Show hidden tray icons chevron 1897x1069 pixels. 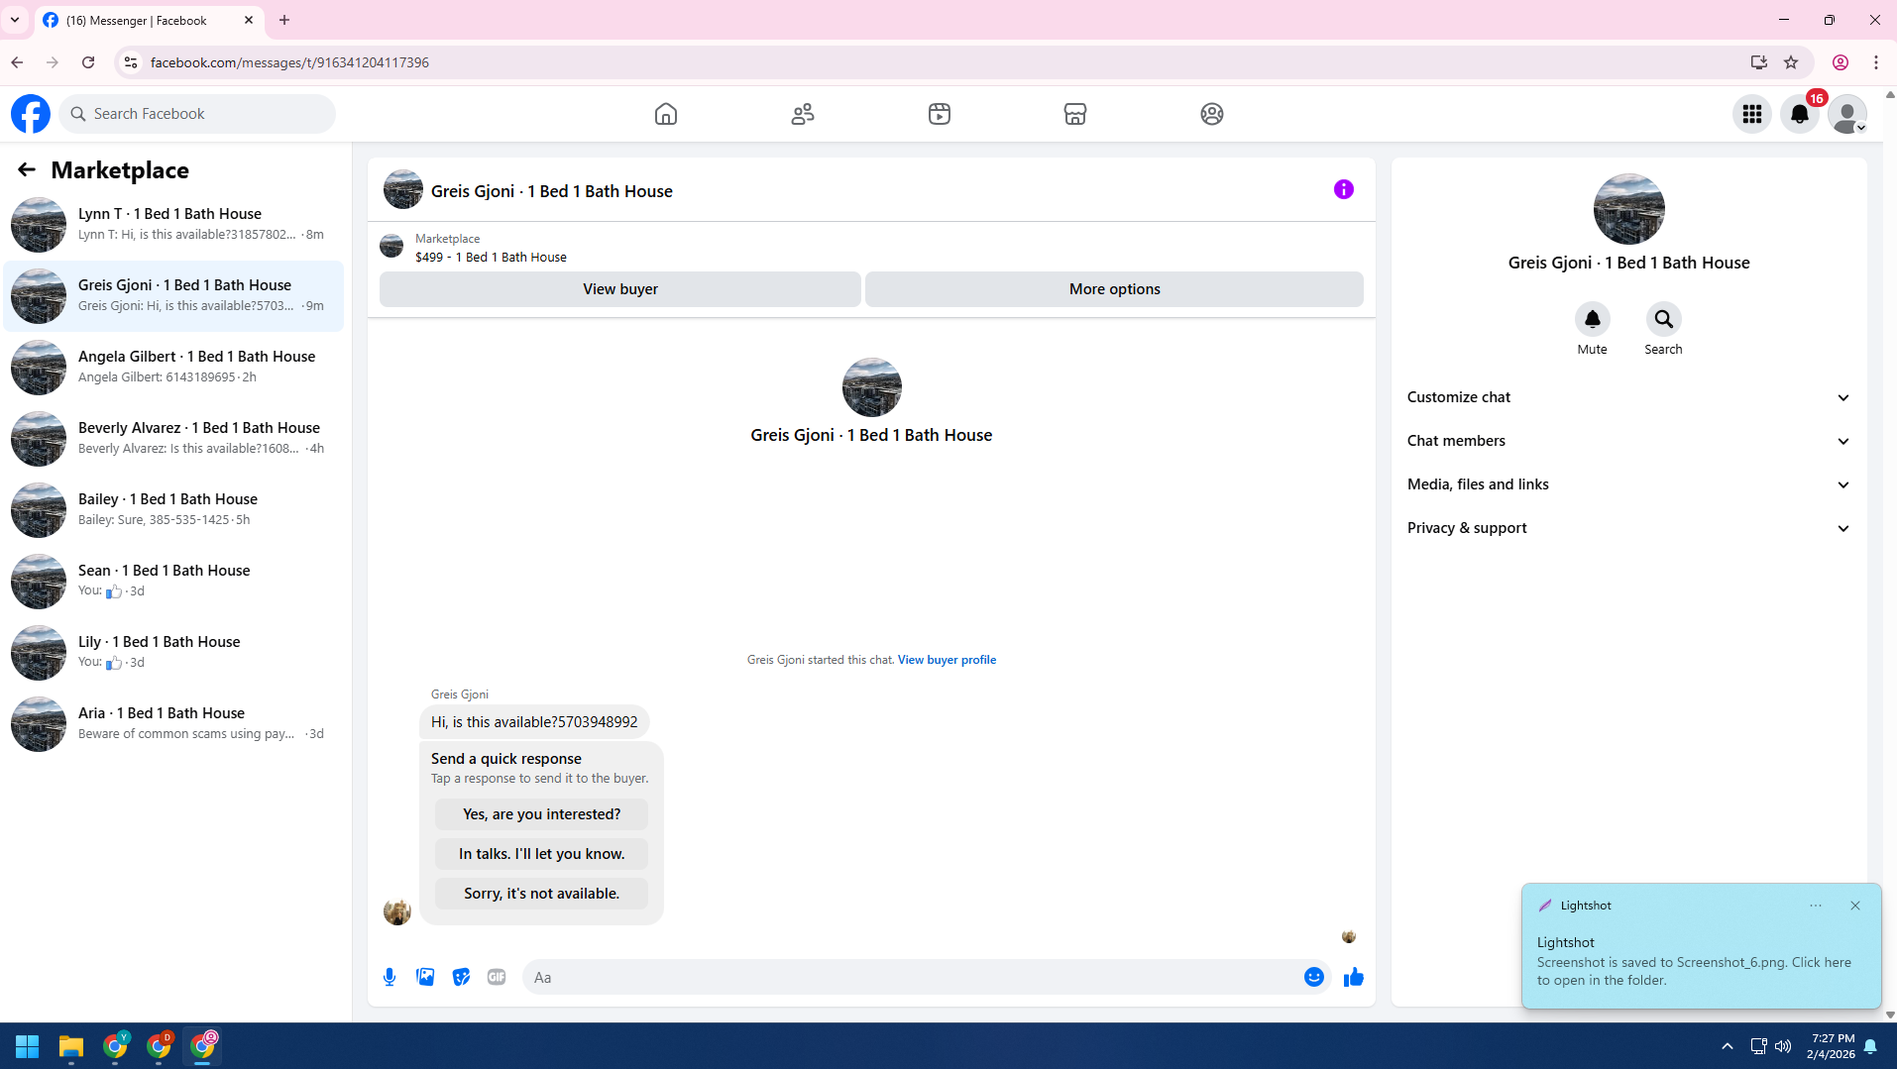1728,1046
